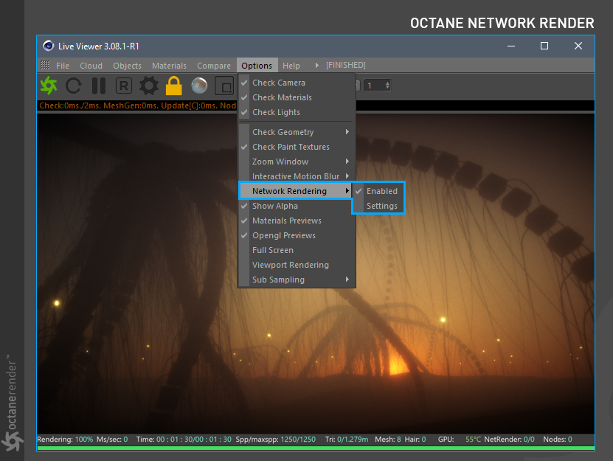Uncheck the Check Camera option

pos(278,83)
